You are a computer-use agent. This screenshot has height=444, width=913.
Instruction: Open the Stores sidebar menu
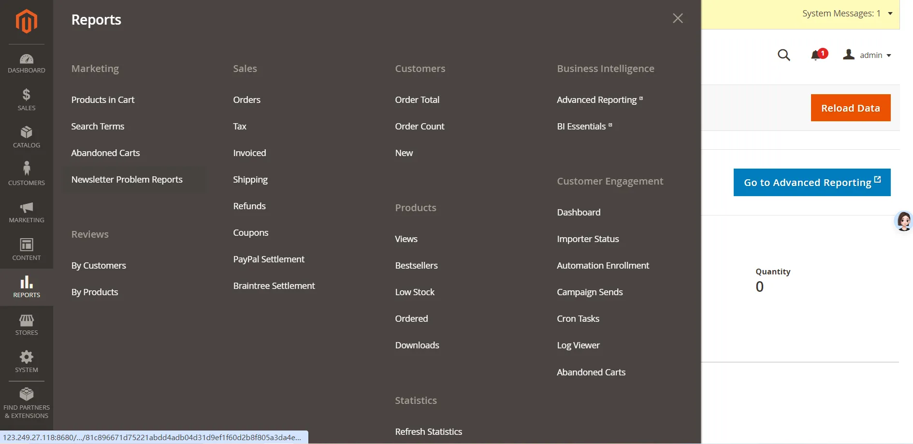[x=27, y=324]
